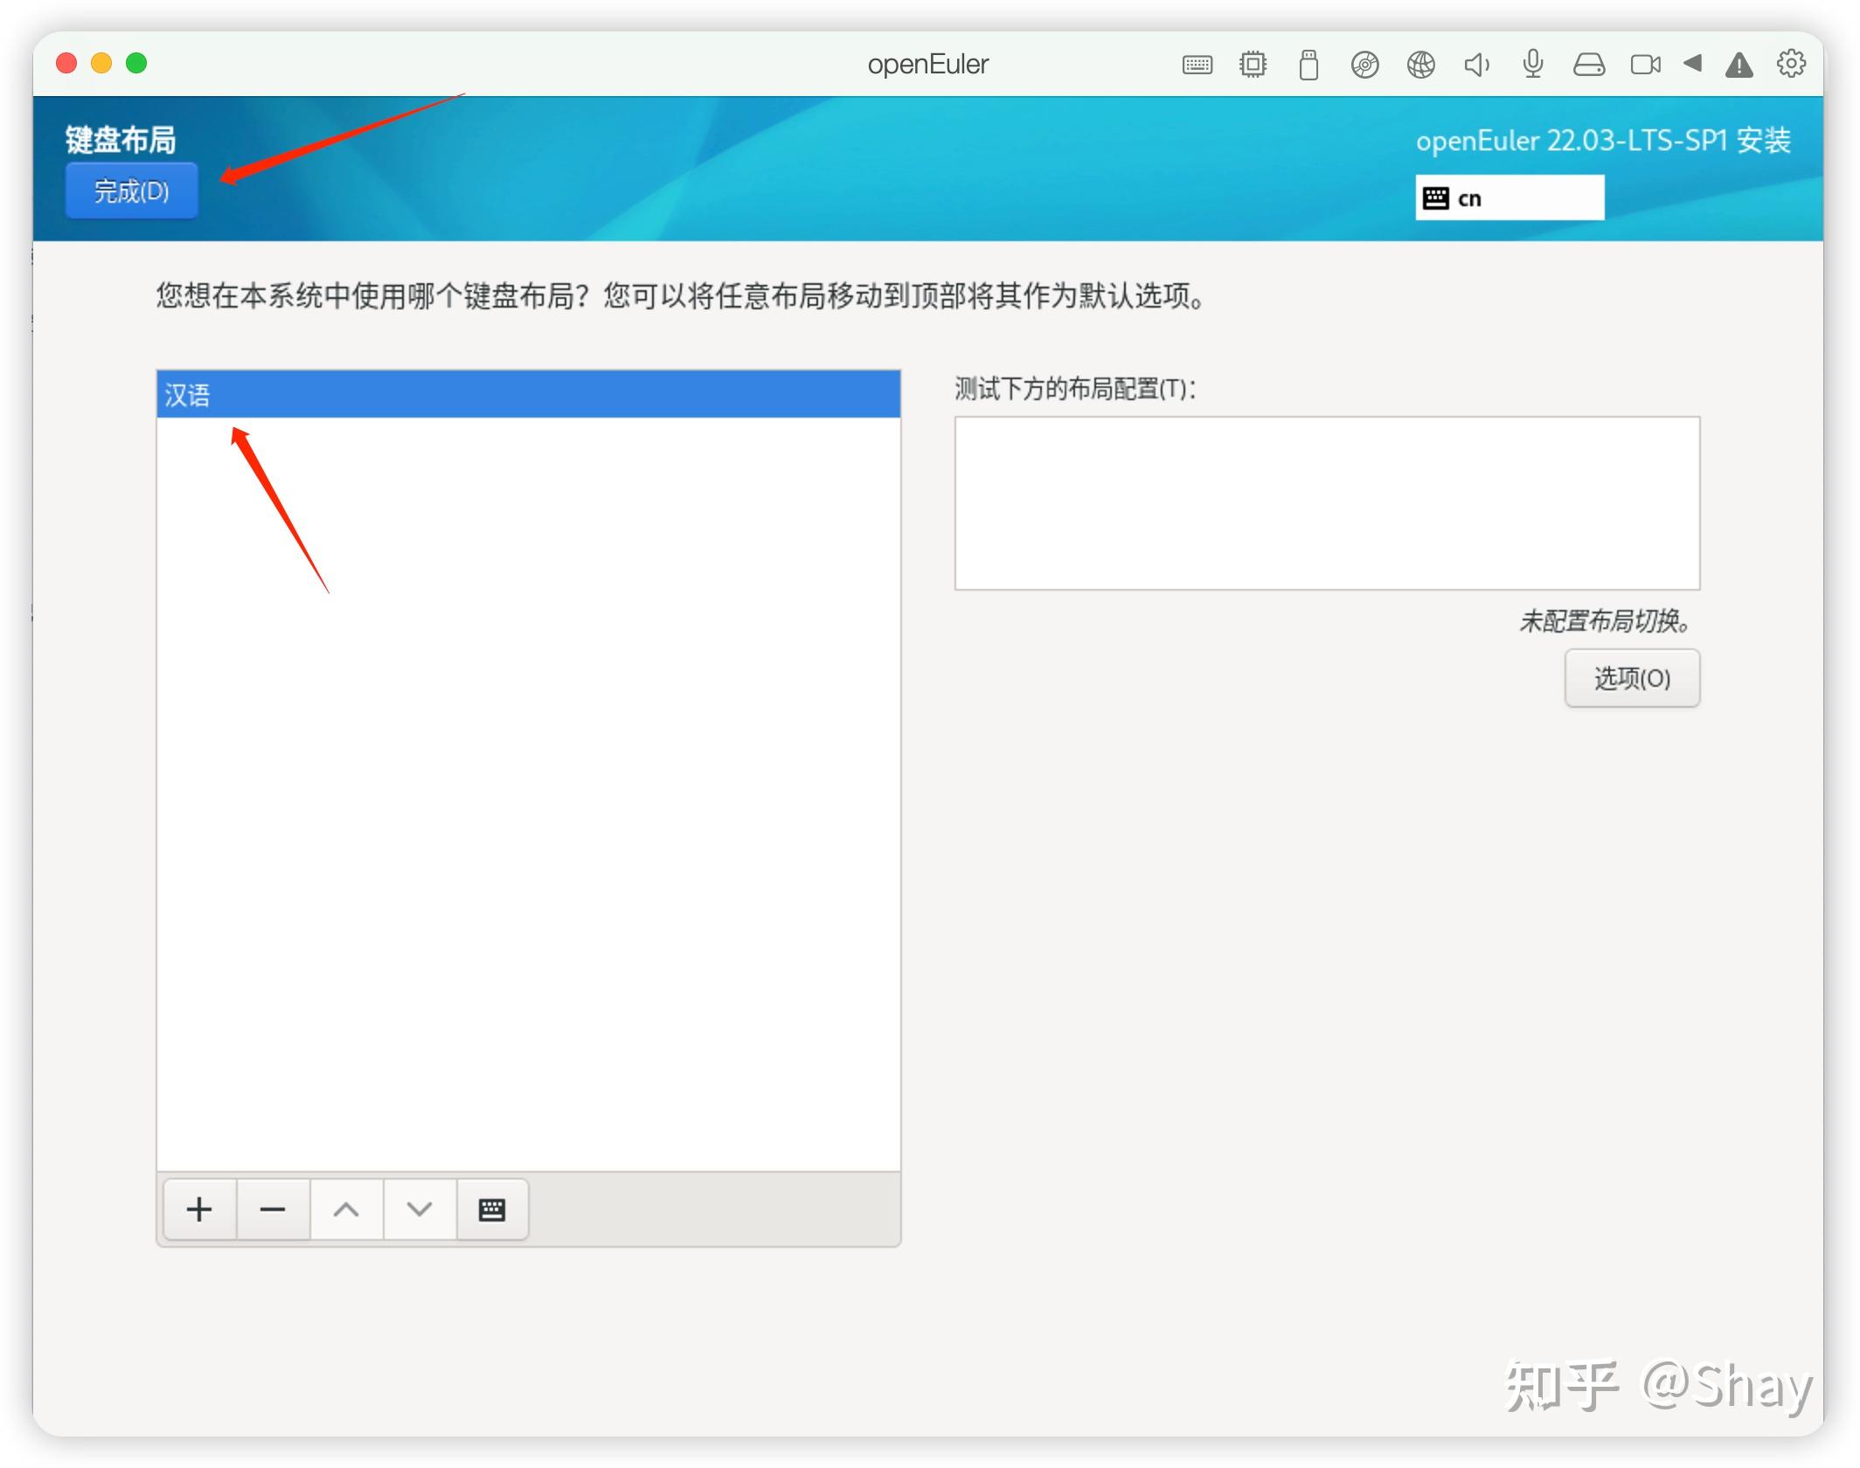Preview the layout with the keyboard icon
1860x1468 pixels.
click(492, 1210)
